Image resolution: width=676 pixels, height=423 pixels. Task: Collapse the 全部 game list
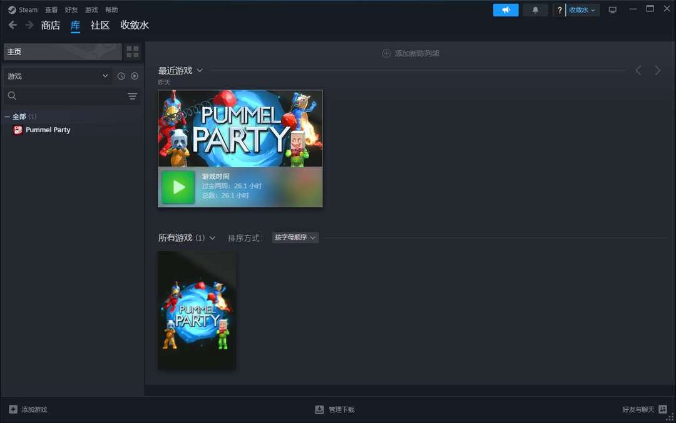click(8, 117)
